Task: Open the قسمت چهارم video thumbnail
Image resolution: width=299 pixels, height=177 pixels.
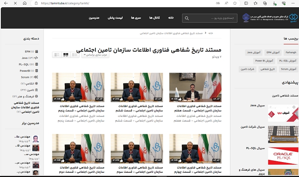Action: [195, 149]
